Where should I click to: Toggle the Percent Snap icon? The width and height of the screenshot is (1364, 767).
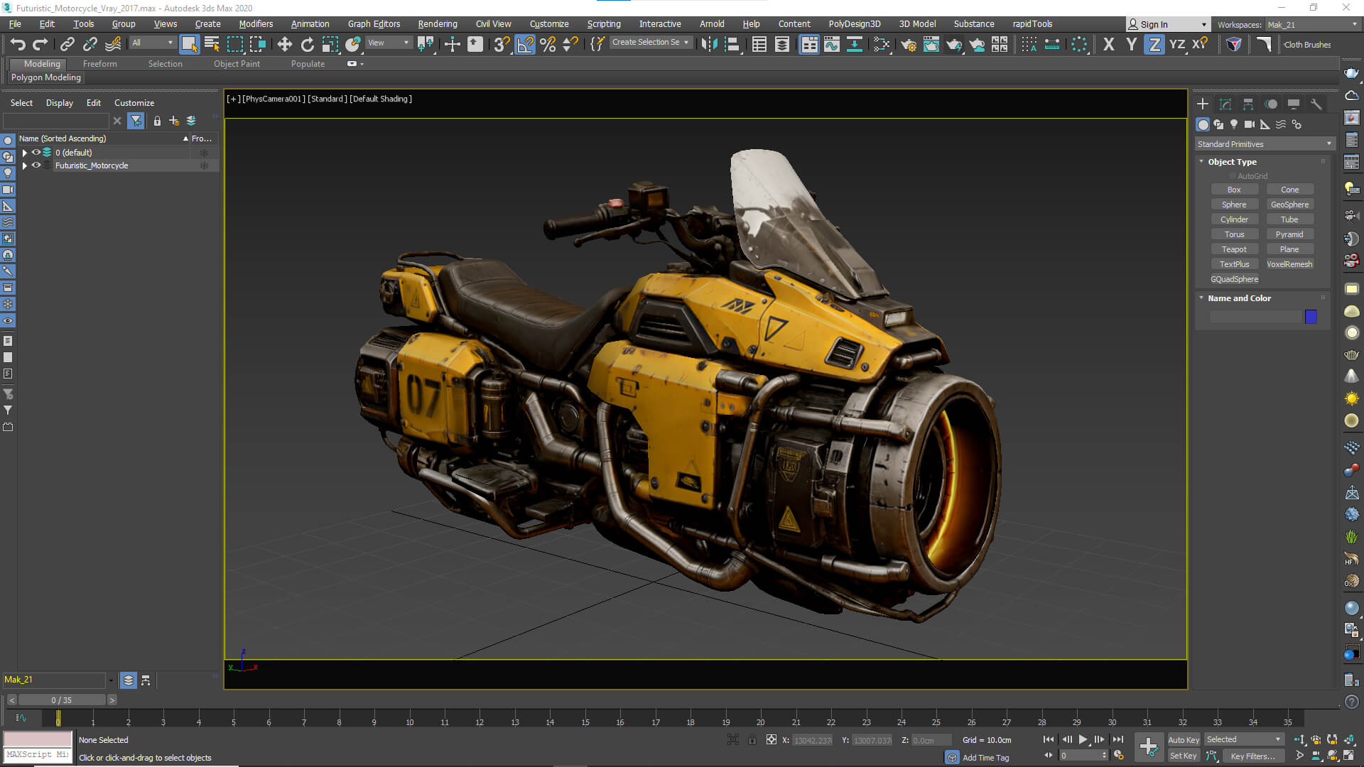point(548,45)
